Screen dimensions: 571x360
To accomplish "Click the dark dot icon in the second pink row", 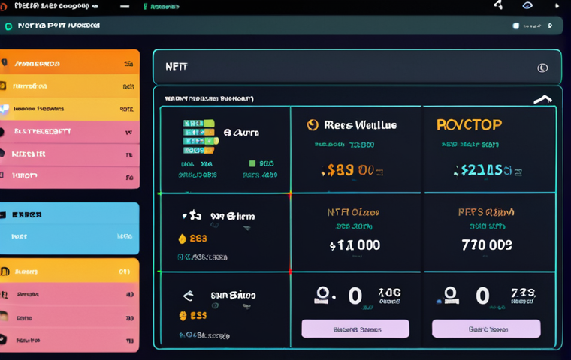I will coord(2,154).
